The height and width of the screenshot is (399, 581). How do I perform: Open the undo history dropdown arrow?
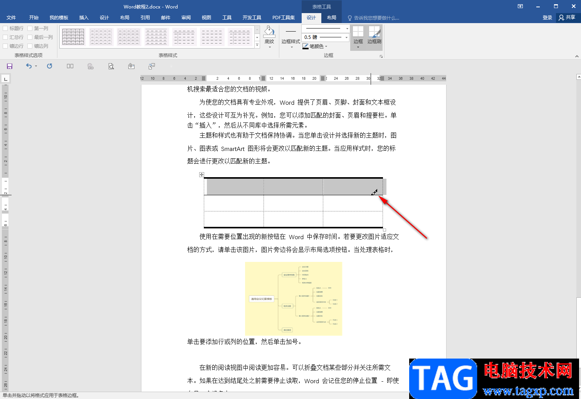click(x=36, y=66)
